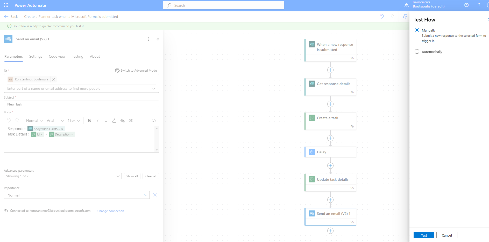The height and width of the screenshot is (242, 489).
Task: Click the undo arrow in the header bar
Action: (382, 17)
